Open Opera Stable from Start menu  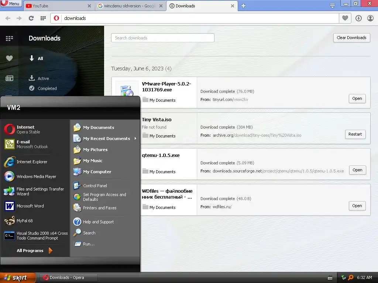pyautogui.click(x=36, y=129)
